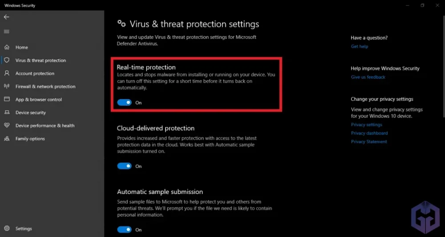Maximize the Windows Security window
The width and height of the screenshot is (445, 237).
422,5
